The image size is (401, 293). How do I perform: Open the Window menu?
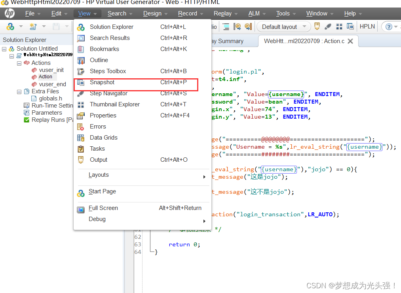[x=320, y=13]
